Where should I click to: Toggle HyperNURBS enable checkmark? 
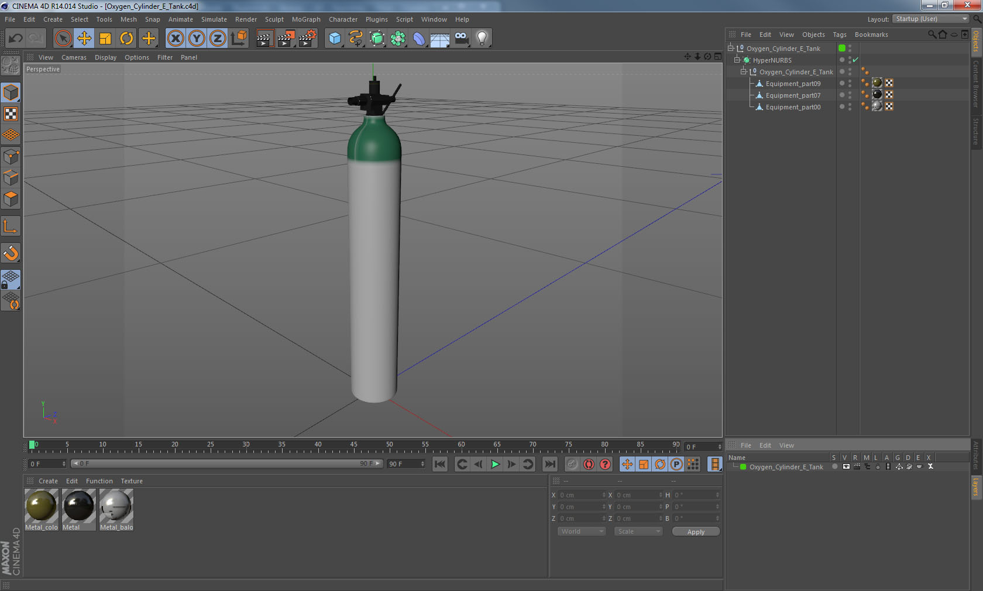[855, 60]
